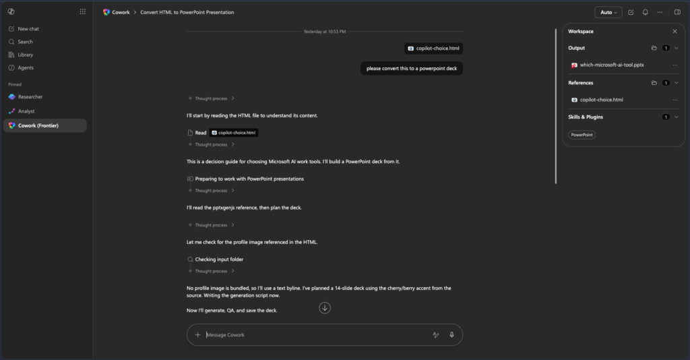The width and height of the screenshot is (690, 360).
Task: Click the user message about PowerPoint deck
Action: click(412, 68)
